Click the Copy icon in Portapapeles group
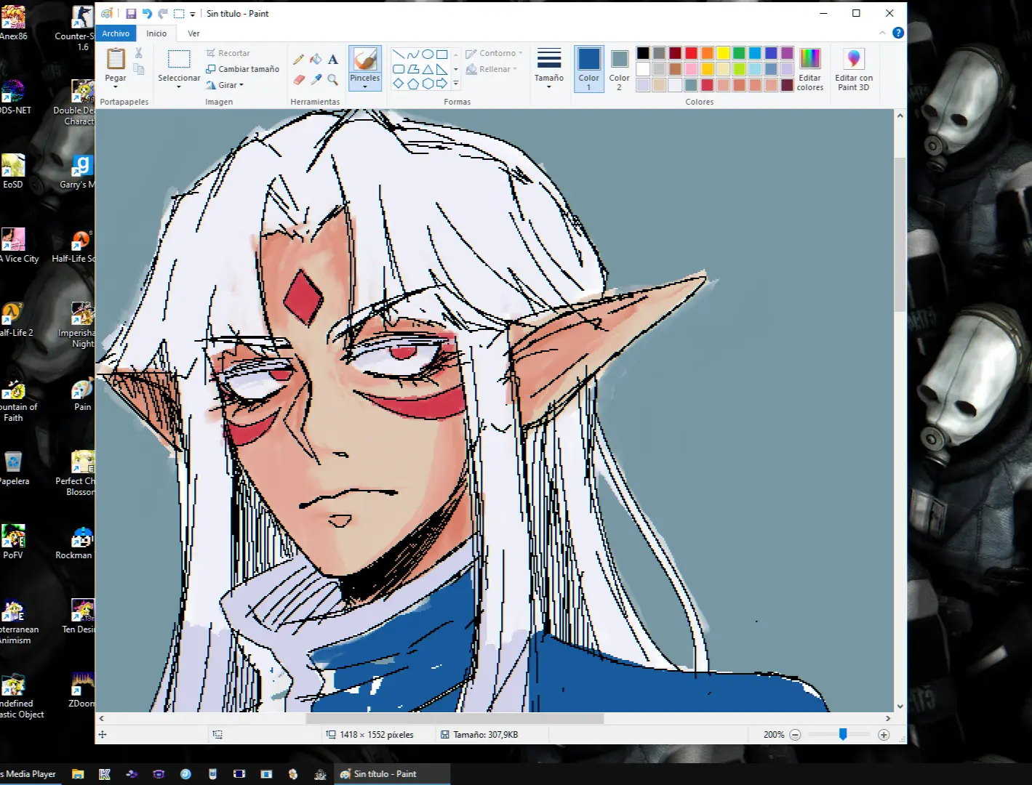The image size is (1032, 785). point(138,70)
